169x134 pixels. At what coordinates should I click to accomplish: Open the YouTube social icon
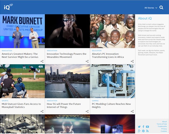pyautogui.click(x=147, y=127)
